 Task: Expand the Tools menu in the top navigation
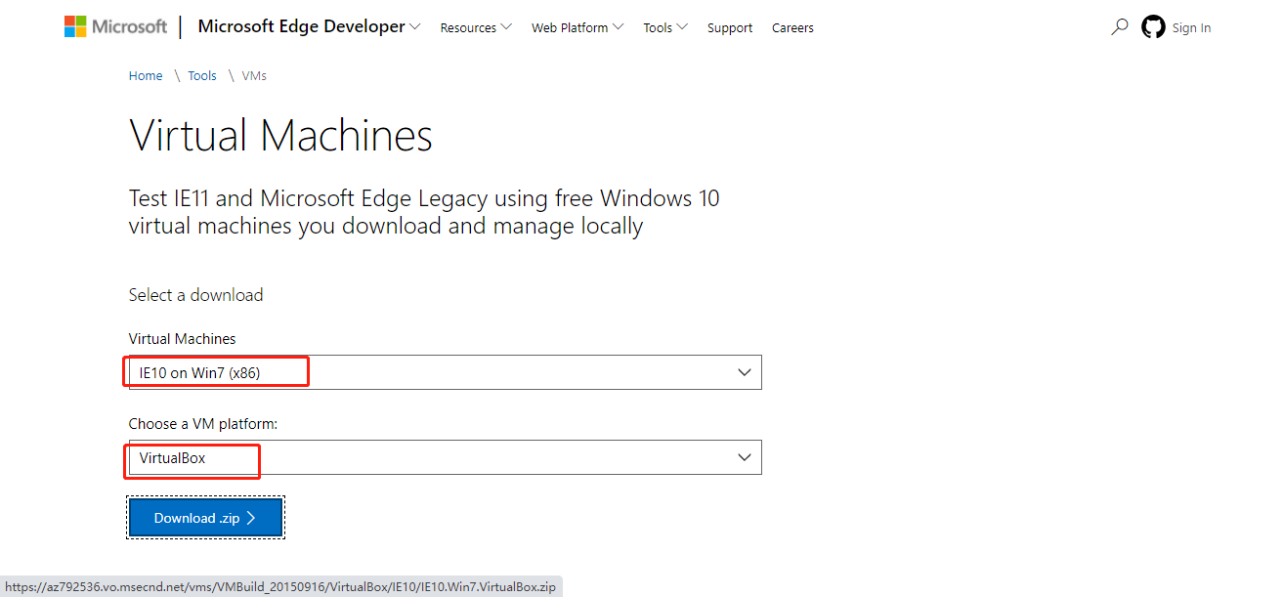[x=664, y=27]
